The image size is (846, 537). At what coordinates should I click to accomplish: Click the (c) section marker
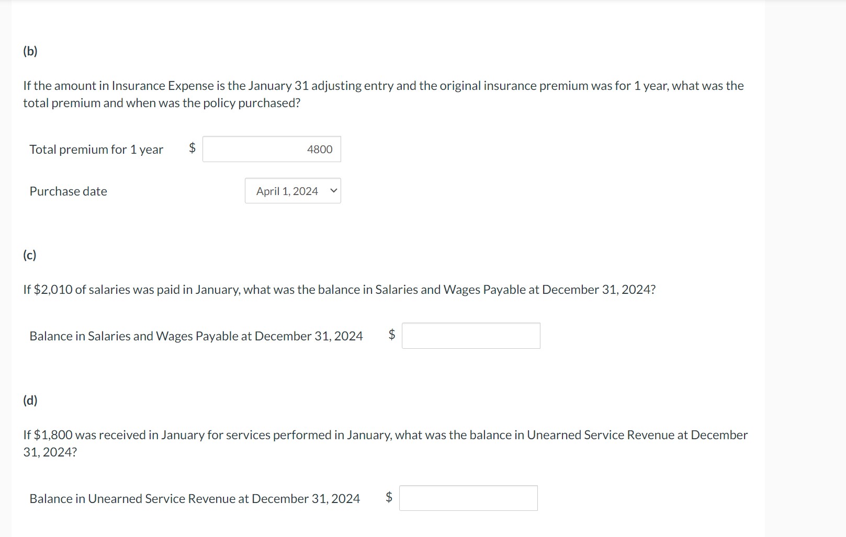(30, 255)
